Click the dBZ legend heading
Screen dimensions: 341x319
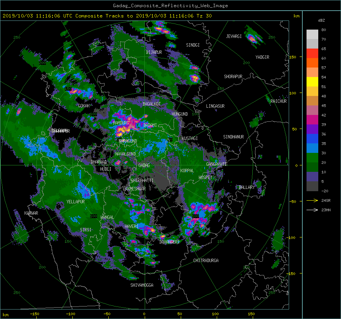[x=321, y=20]
